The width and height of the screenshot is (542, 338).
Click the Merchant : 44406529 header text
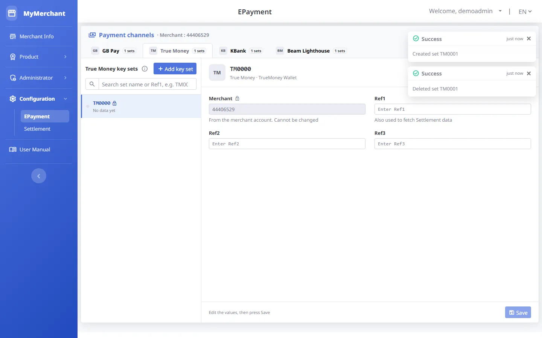click(184, 35)
